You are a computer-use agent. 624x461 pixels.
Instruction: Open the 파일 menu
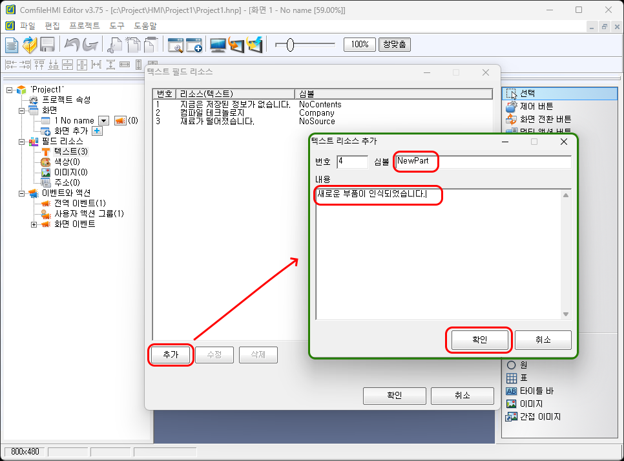[28, 26]
